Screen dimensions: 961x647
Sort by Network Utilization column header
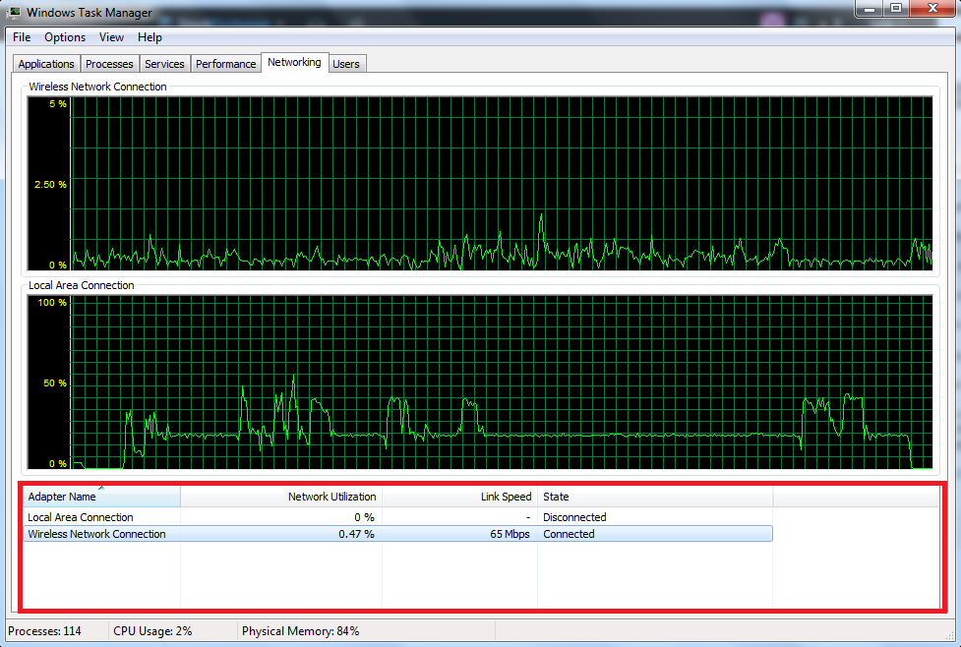(x=281, y=497)
